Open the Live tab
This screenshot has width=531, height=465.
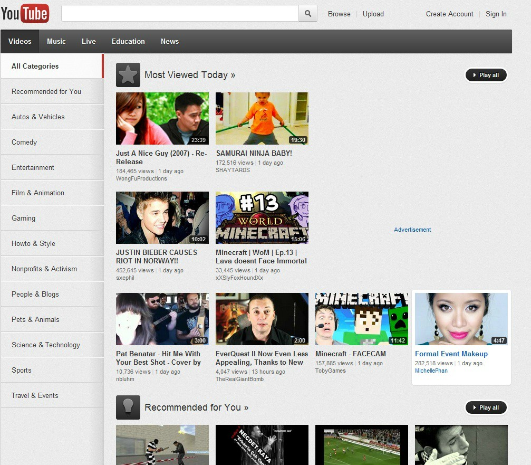point(89,41)
